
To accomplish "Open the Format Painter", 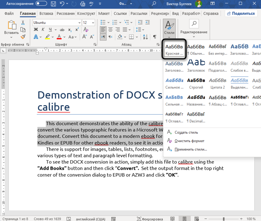I will point(23,37).
